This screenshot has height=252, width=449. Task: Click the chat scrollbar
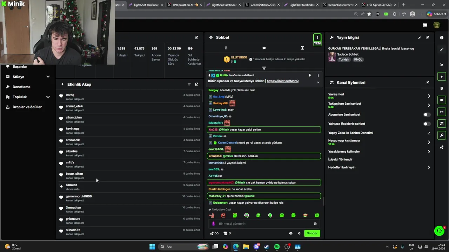coord(323,201)
